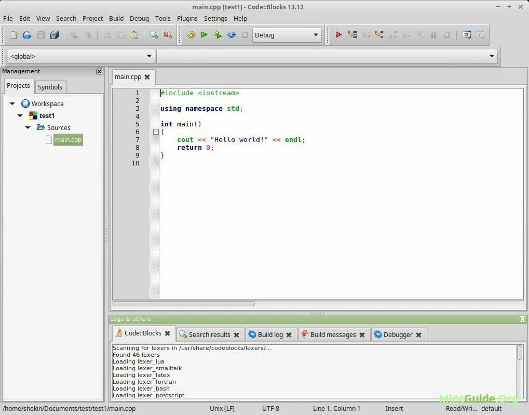
Task: Click the Copy toolbar icon
Action: 121,35
